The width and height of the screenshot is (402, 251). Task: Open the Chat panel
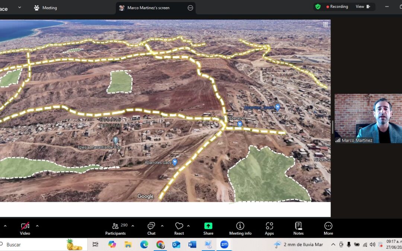click(151, 228)
